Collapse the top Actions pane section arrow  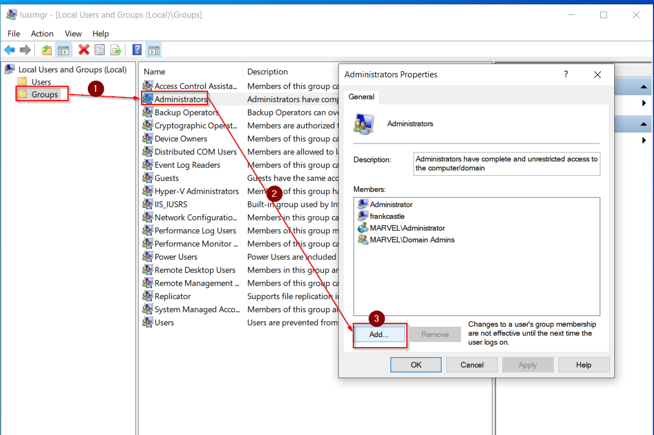point(643,87)
